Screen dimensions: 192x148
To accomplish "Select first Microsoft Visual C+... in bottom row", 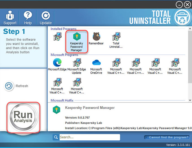I will [57, 86].
